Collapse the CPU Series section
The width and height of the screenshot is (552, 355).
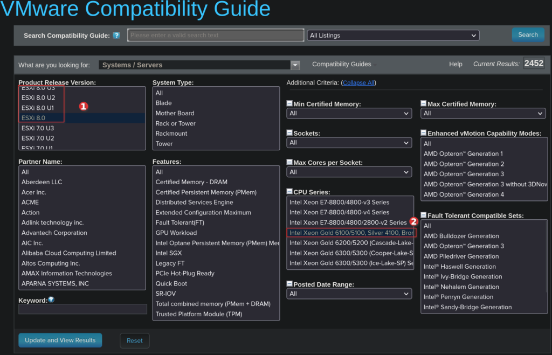289,192
